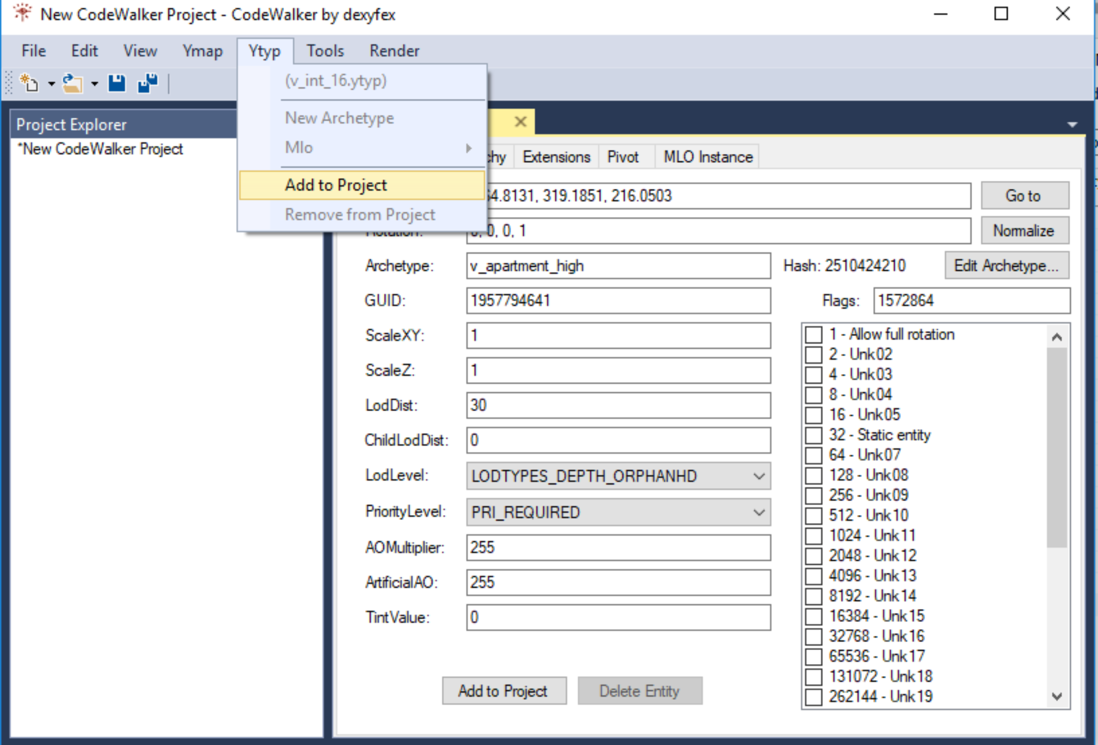Tick the 1024 - Unk11 checkbox
The width and height of the screenshot is (1098, 745).
coord(814,536)
